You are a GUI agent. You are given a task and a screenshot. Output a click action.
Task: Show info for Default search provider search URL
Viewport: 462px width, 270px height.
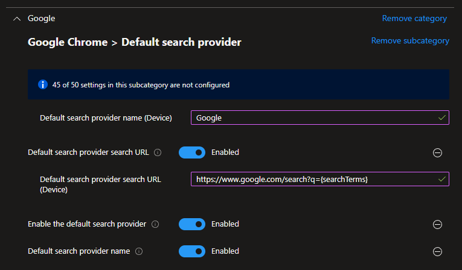pyautogui.click(x=158, y=152)
